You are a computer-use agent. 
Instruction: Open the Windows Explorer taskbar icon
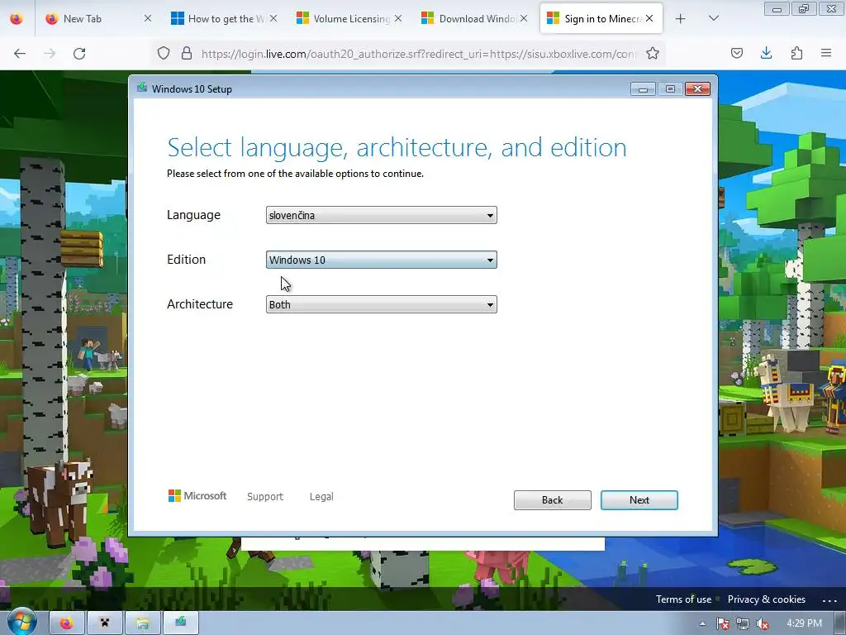coord(143,623)
